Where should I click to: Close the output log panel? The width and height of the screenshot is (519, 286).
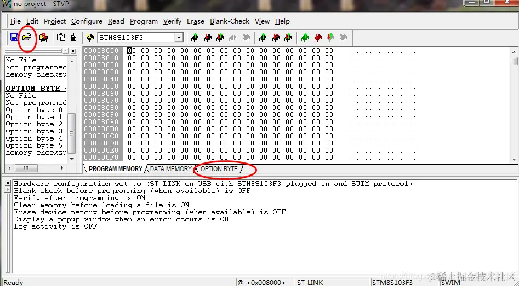[x=8, y=183]
